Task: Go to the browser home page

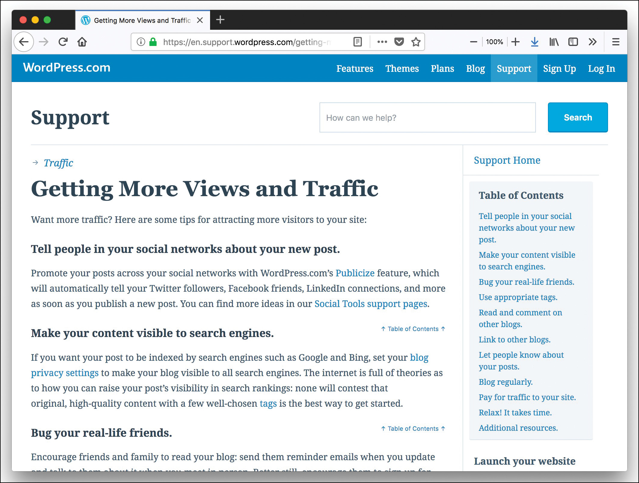Action: [82, 42]
